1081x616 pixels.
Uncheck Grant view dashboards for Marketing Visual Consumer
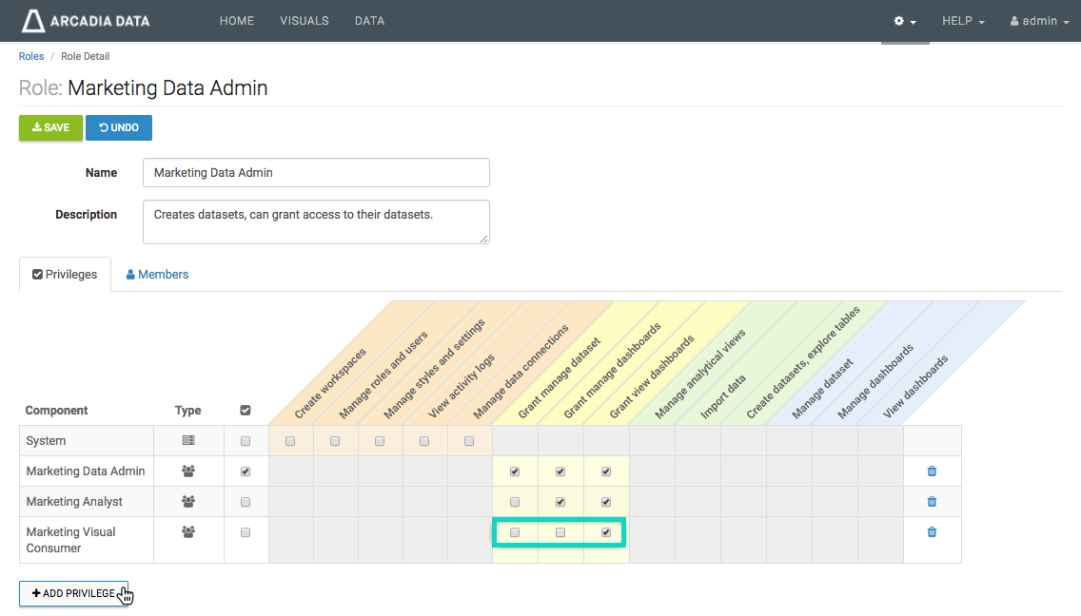(606, 532)
